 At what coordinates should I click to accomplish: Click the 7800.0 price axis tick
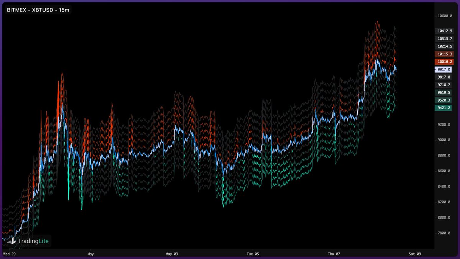[x=444, y=233]
